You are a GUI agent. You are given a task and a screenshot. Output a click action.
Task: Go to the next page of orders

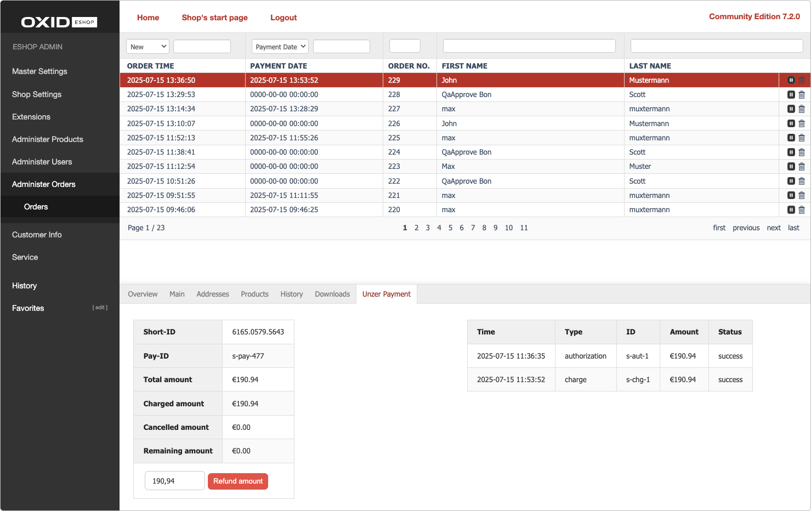pos(774,228)
